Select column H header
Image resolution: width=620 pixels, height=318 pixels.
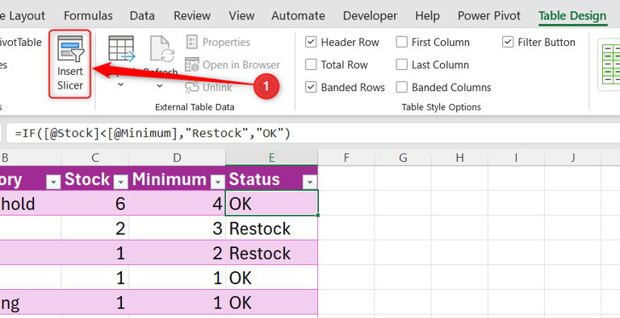point(459,158)
